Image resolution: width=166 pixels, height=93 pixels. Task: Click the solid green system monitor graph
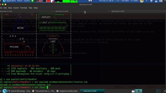click(66, 1)
